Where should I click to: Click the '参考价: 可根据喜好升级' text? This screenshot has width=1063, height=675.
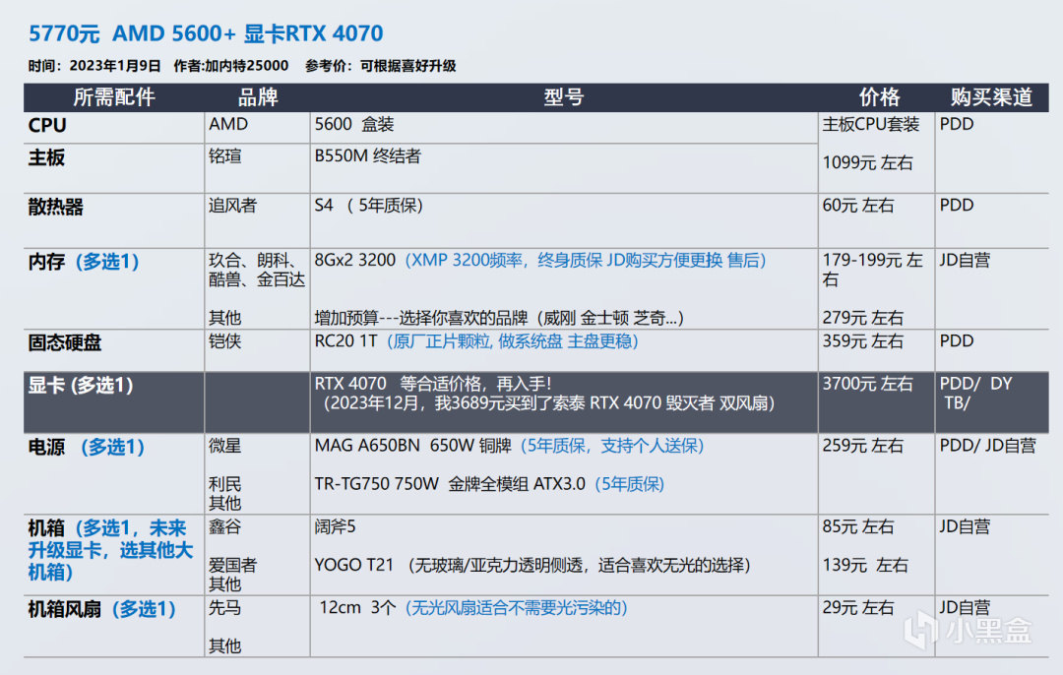(380, 66)
